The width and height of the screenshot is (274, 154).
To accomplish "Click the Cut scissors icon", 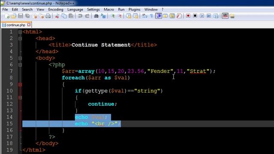I will pos(57,16).
